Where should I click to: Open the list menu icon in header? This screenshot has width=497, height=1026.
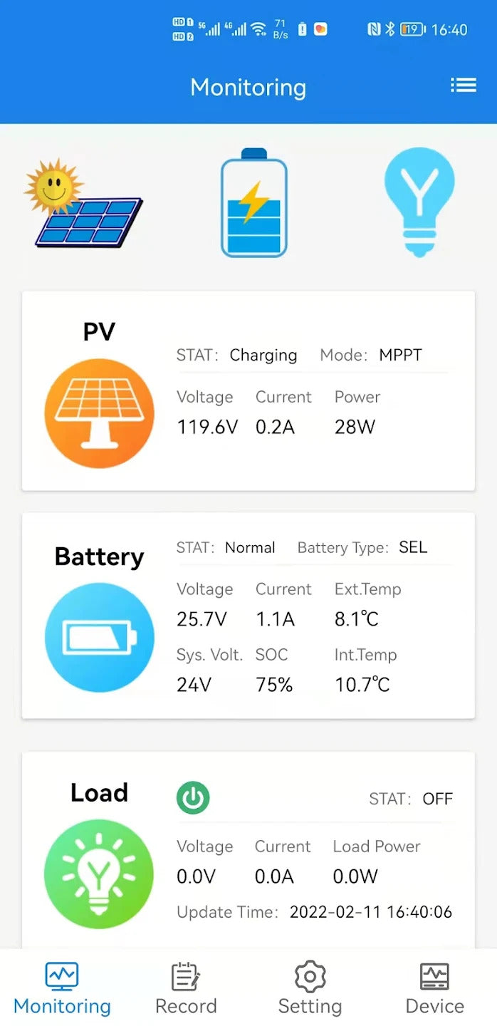pos(463,86)
